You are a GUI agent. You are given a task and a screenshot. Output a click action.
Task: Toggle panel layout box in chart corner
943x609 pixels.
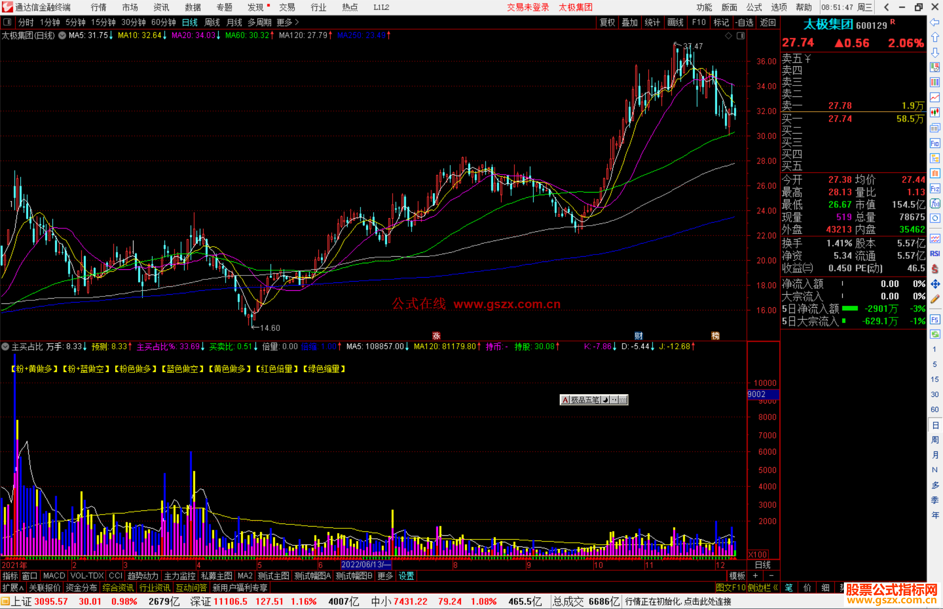click(740, 36)
